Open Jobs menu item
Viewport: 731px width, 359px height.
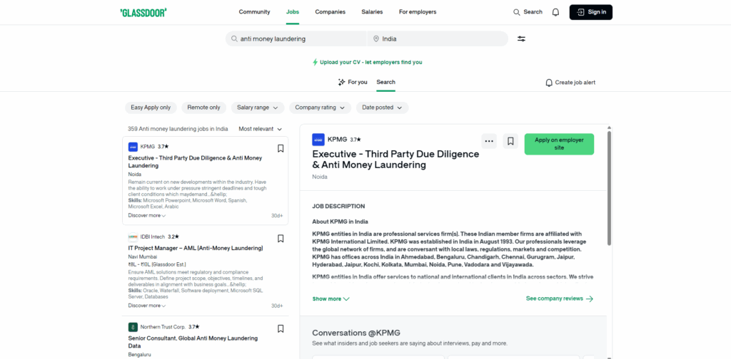(293, 12)
